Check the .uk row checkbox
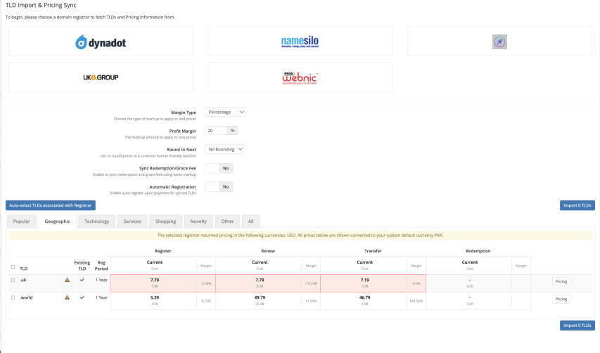 click(x=13, y=280)
